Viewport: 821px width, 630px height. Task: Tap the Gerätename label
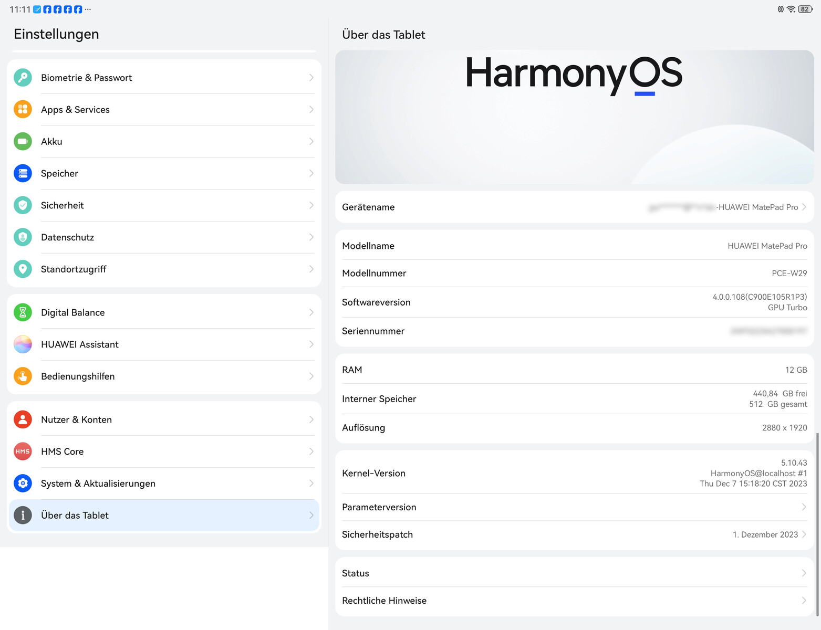[x=368, y=207]
